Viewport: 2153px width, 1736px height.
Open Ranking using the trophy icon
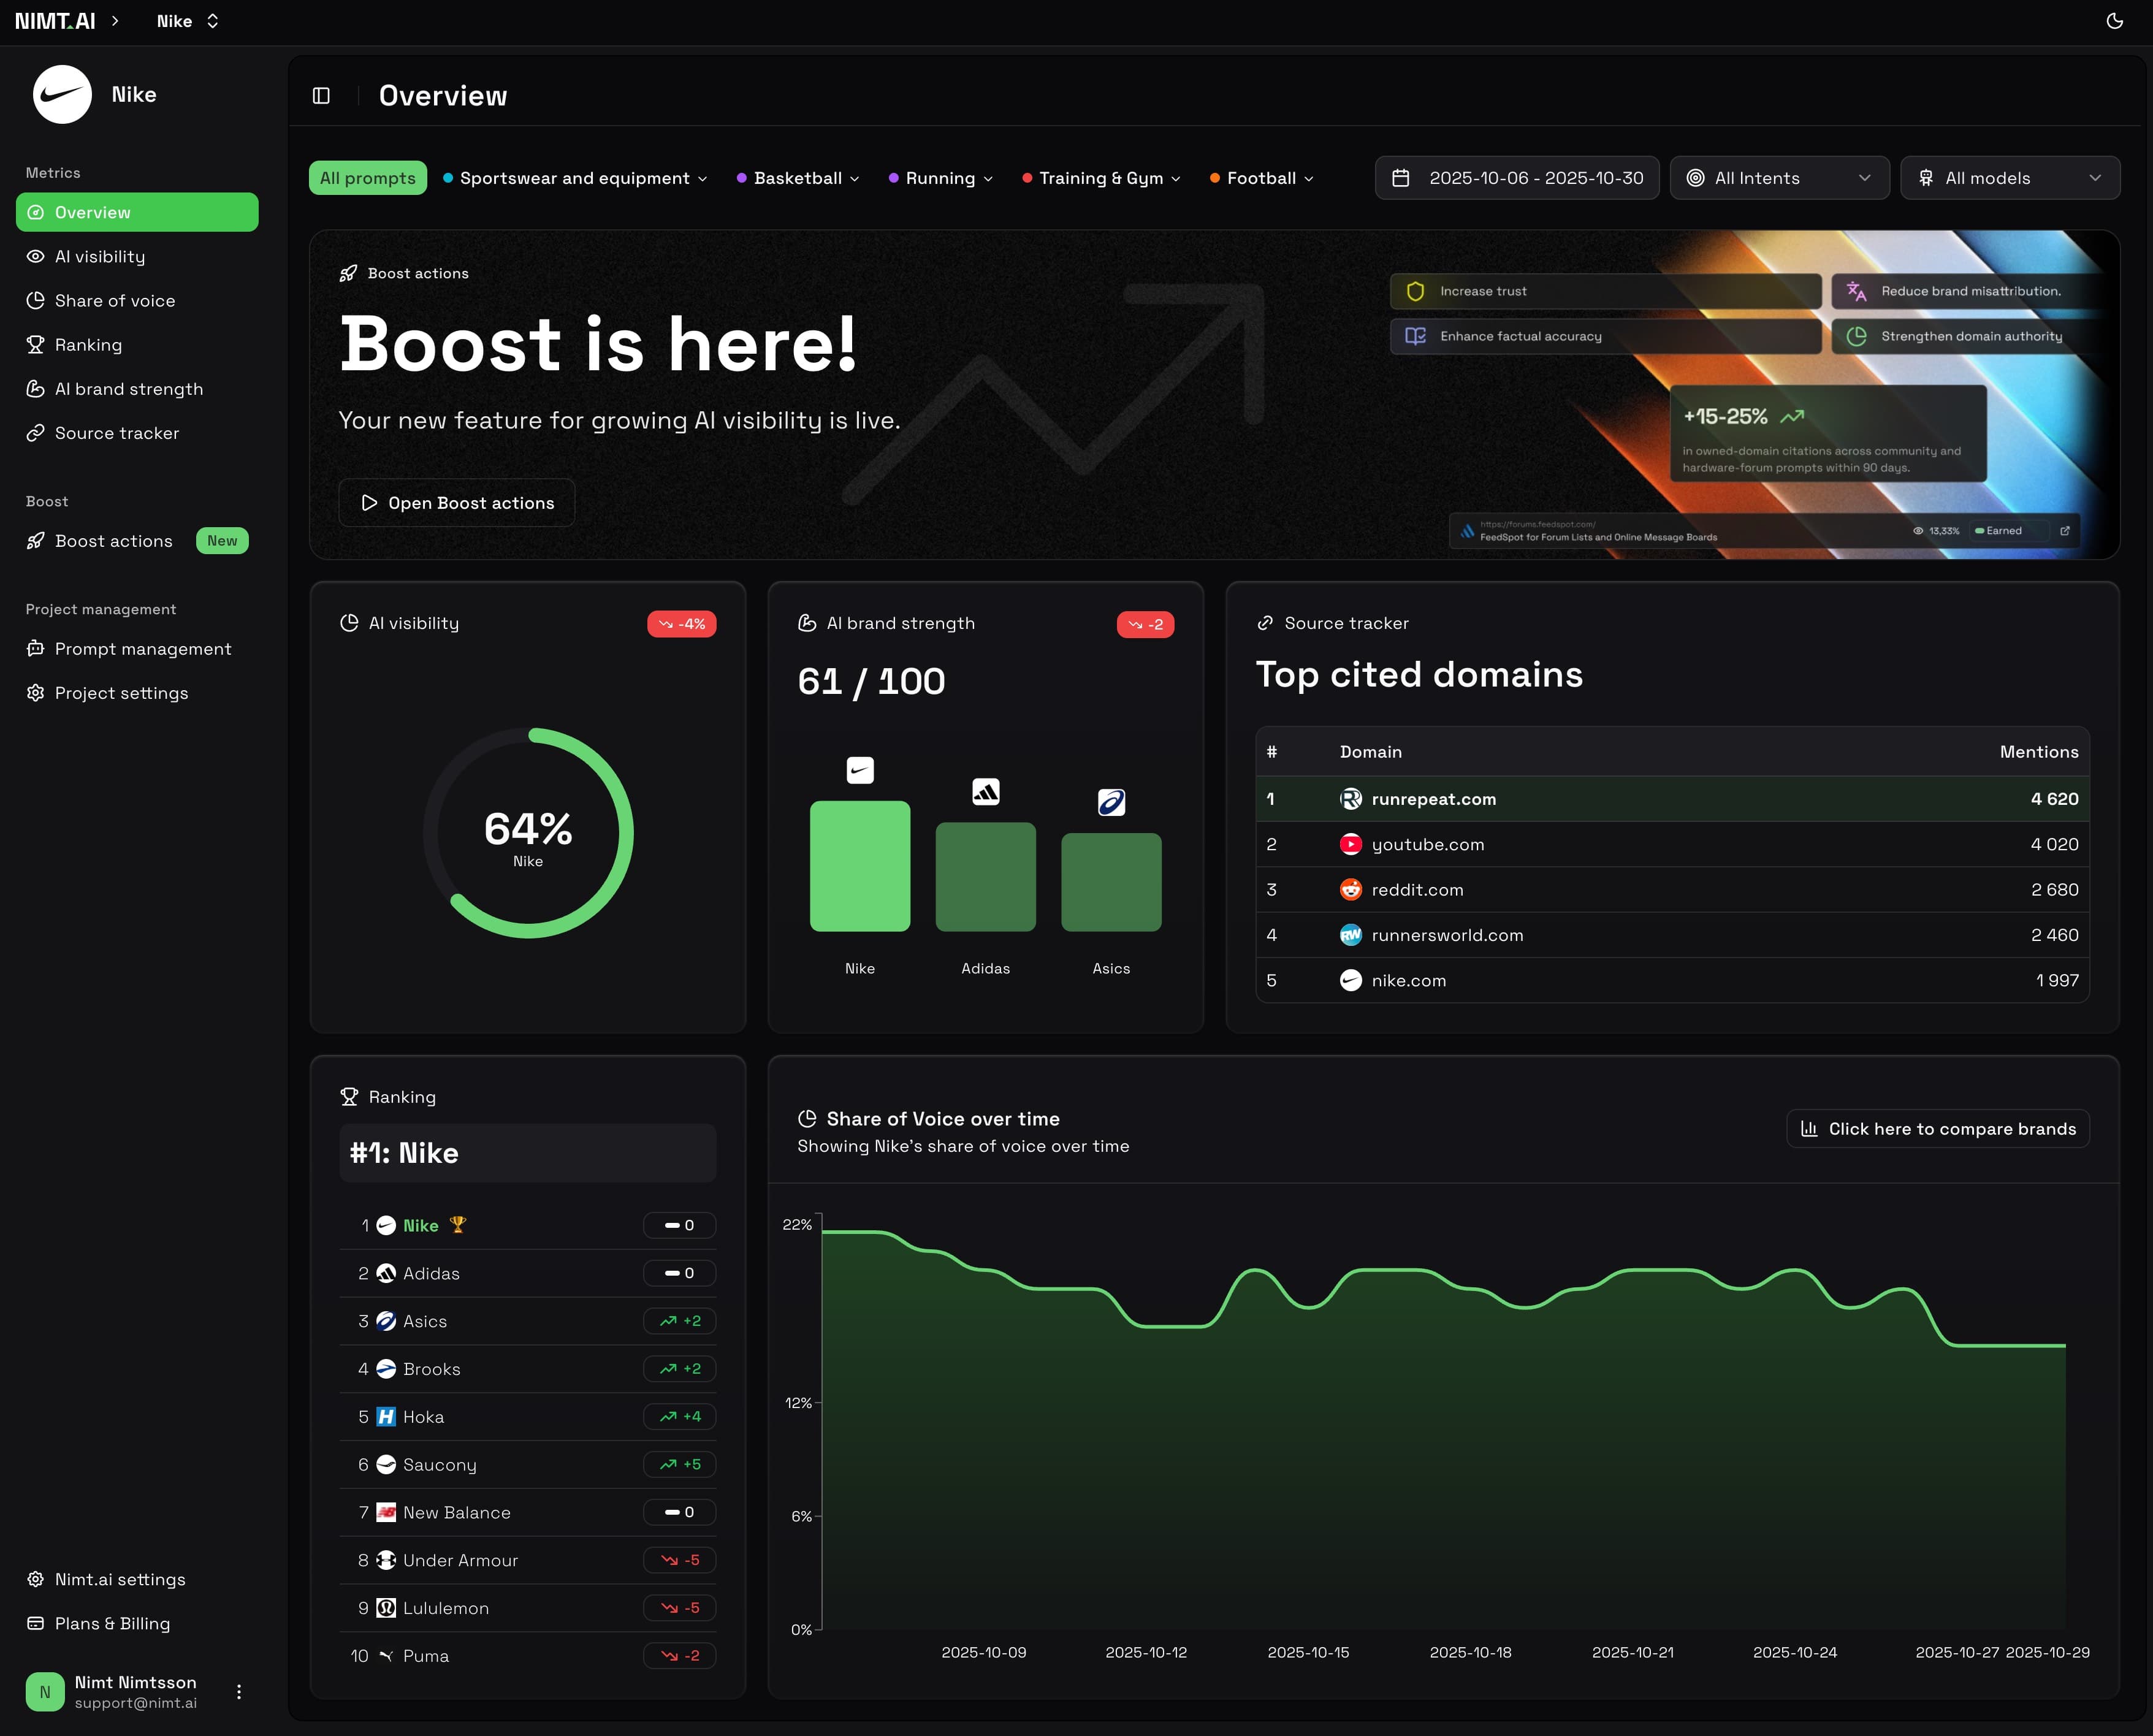coord(36,344)
